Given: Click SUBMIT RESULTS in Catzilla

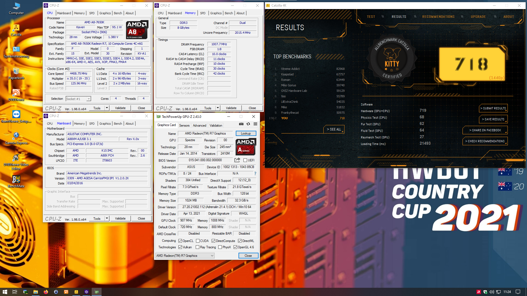Looking at the screenshot, I should pos(493,108).
